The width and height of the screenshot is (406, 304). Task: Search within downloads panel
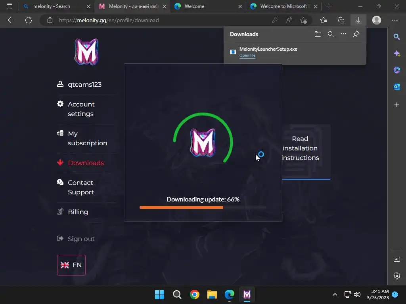click(331, 34)
